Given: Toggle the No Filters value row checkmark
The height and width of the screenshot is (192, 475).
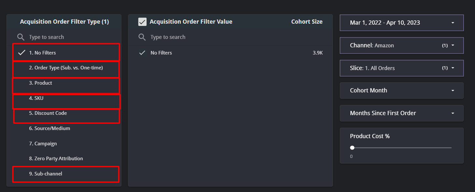Looking at the screenshot, I should (x=142, y=53).
